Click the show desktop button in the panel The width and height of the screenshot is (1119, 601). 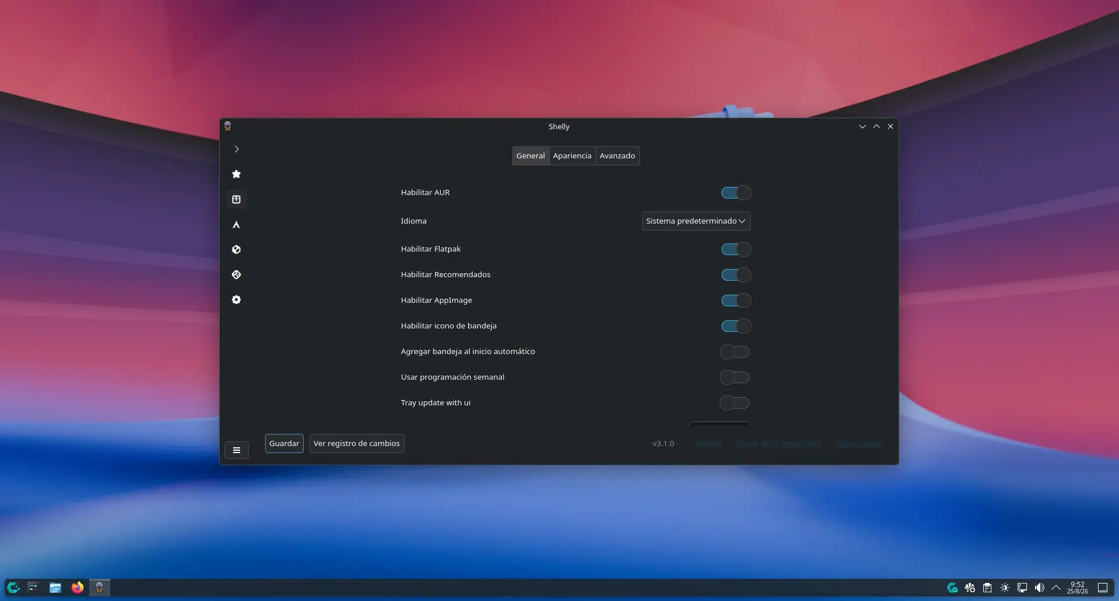click(1103, 588)
